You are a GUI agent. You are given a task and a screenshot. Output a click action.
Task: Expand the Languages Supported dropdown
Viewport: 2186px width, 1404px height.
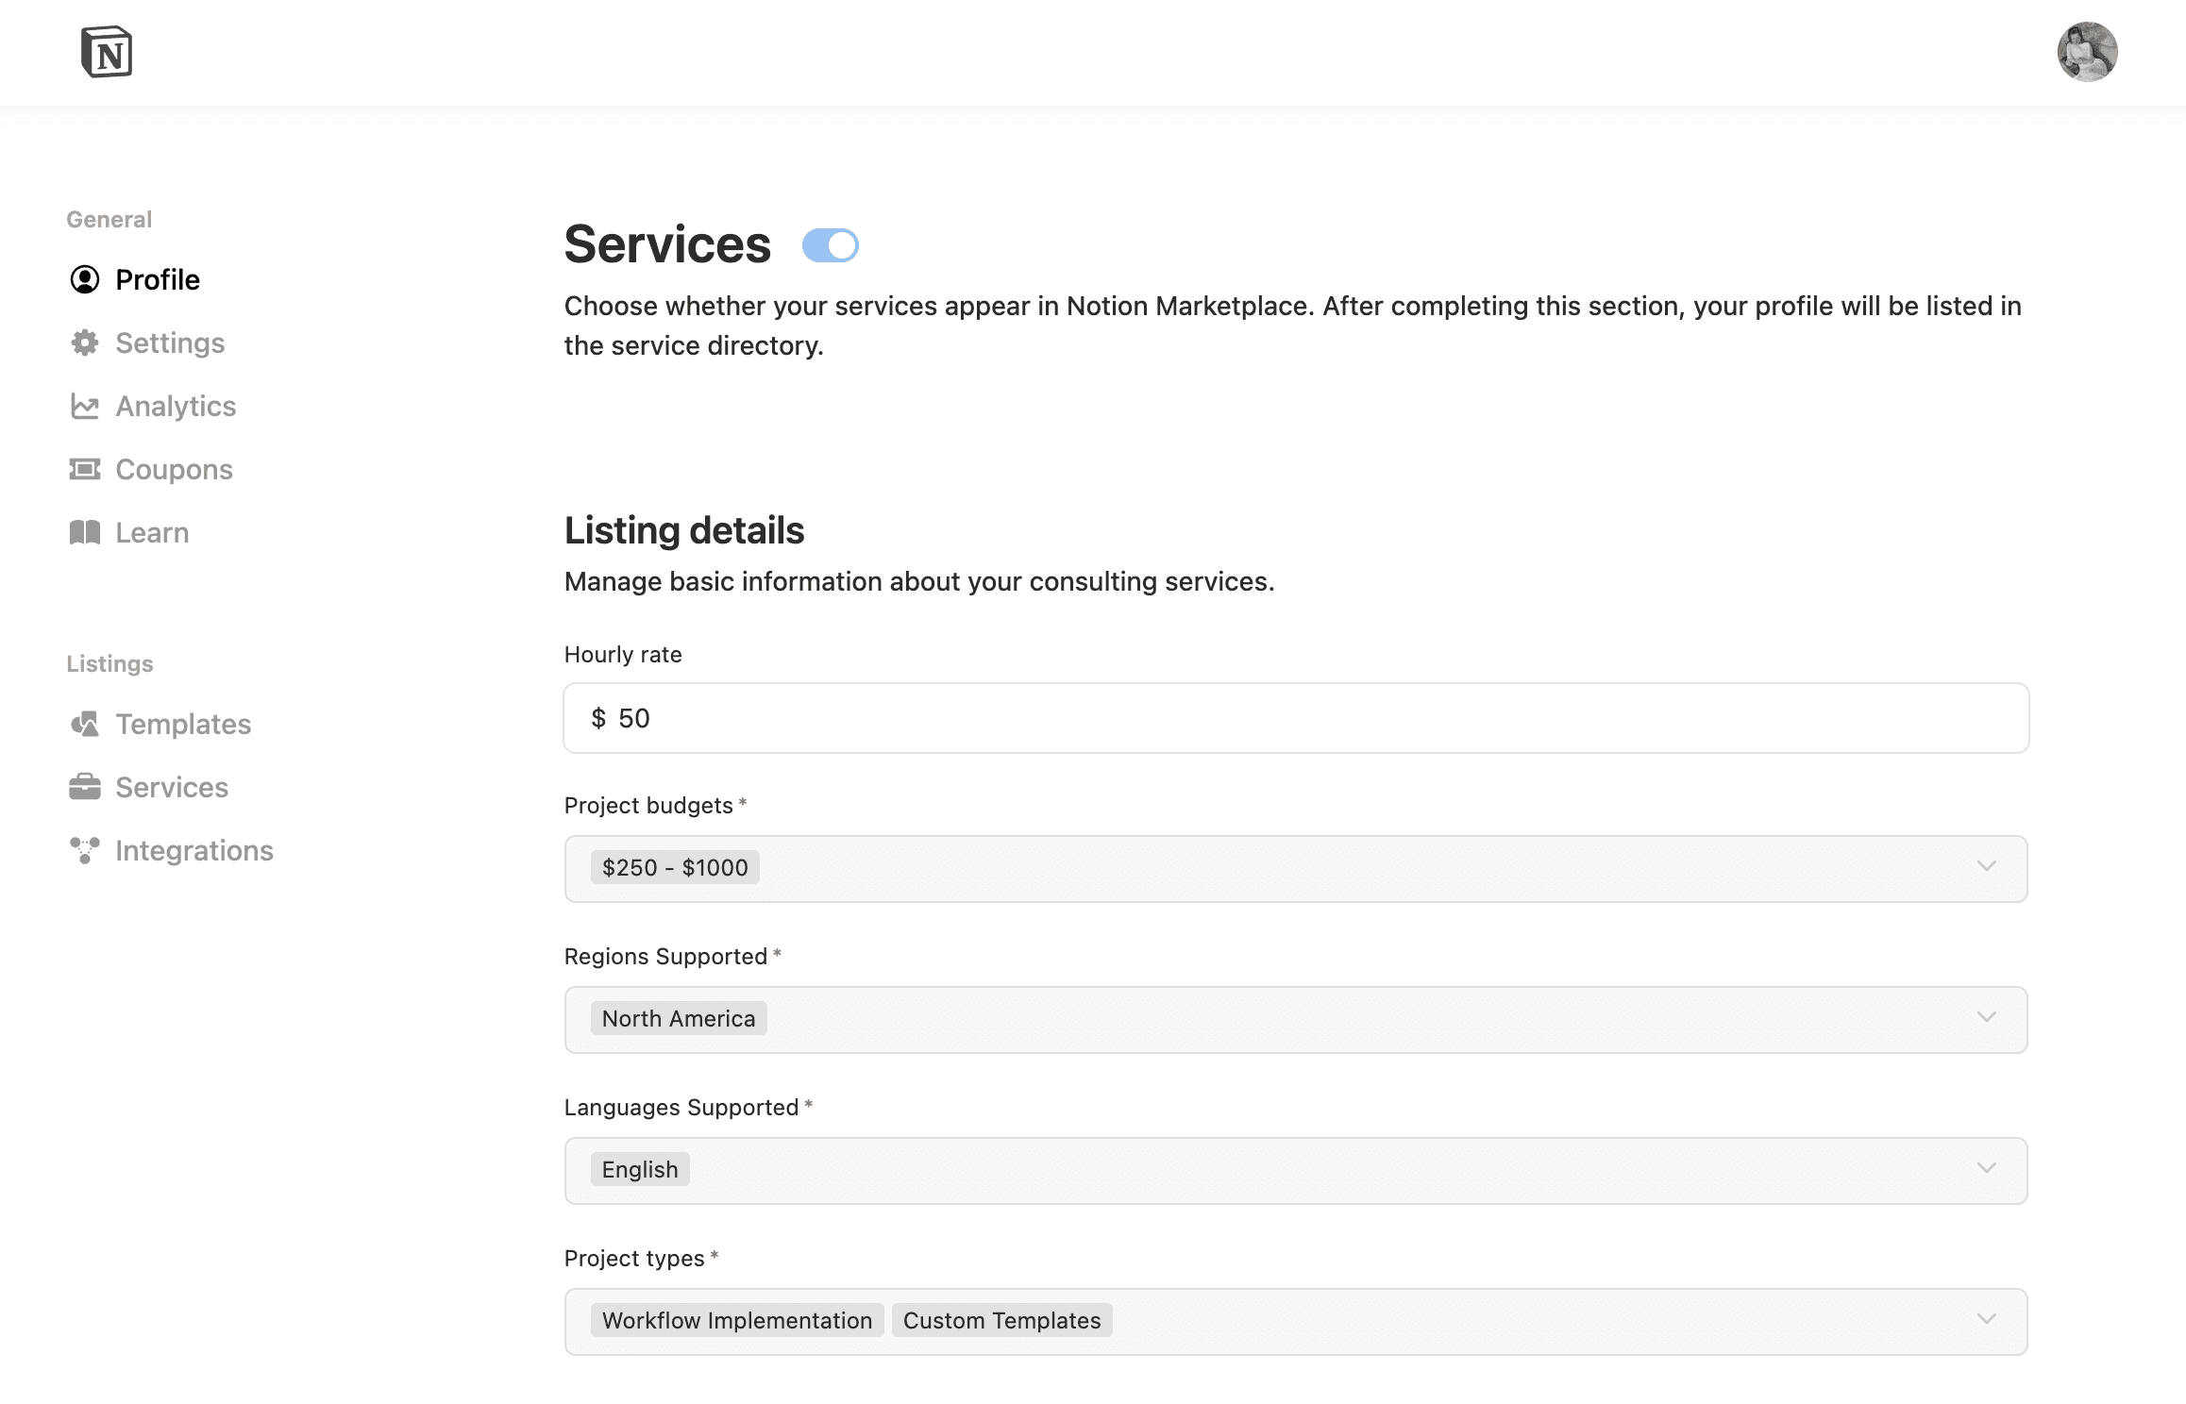click(1988, 1169)
